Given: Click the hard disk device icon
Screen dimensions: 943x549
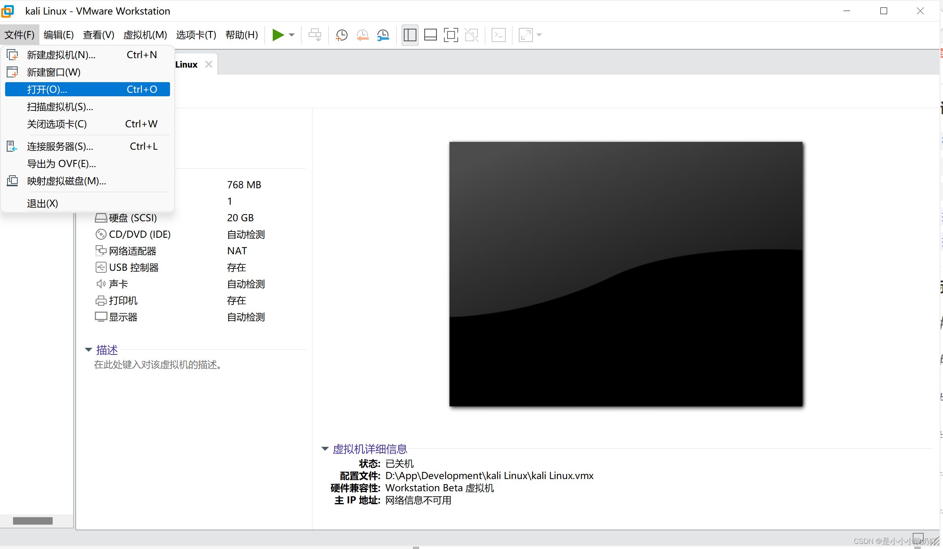Looking at the screenshot, I should tap(101, 218).
